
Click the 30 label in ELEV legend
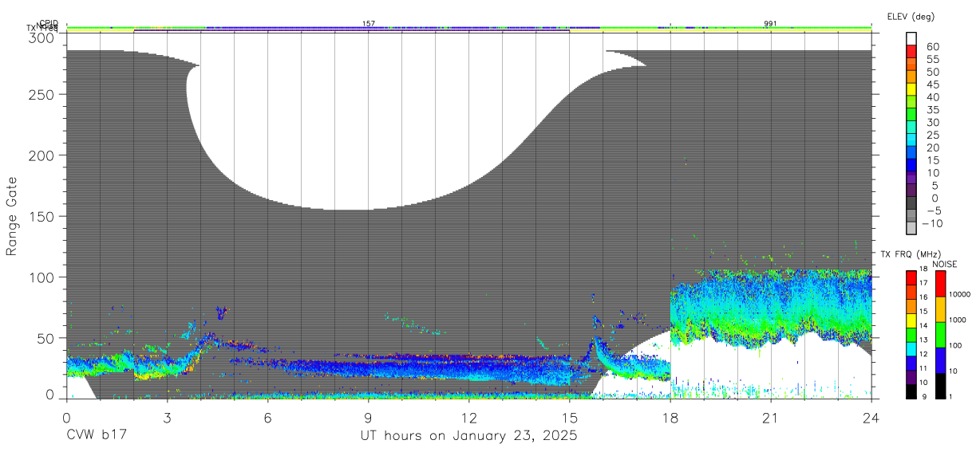click(933, 122)
